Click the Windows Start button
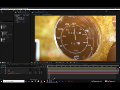Image resolution: width=120 pixels, height=90 pixels. [1, 81]
